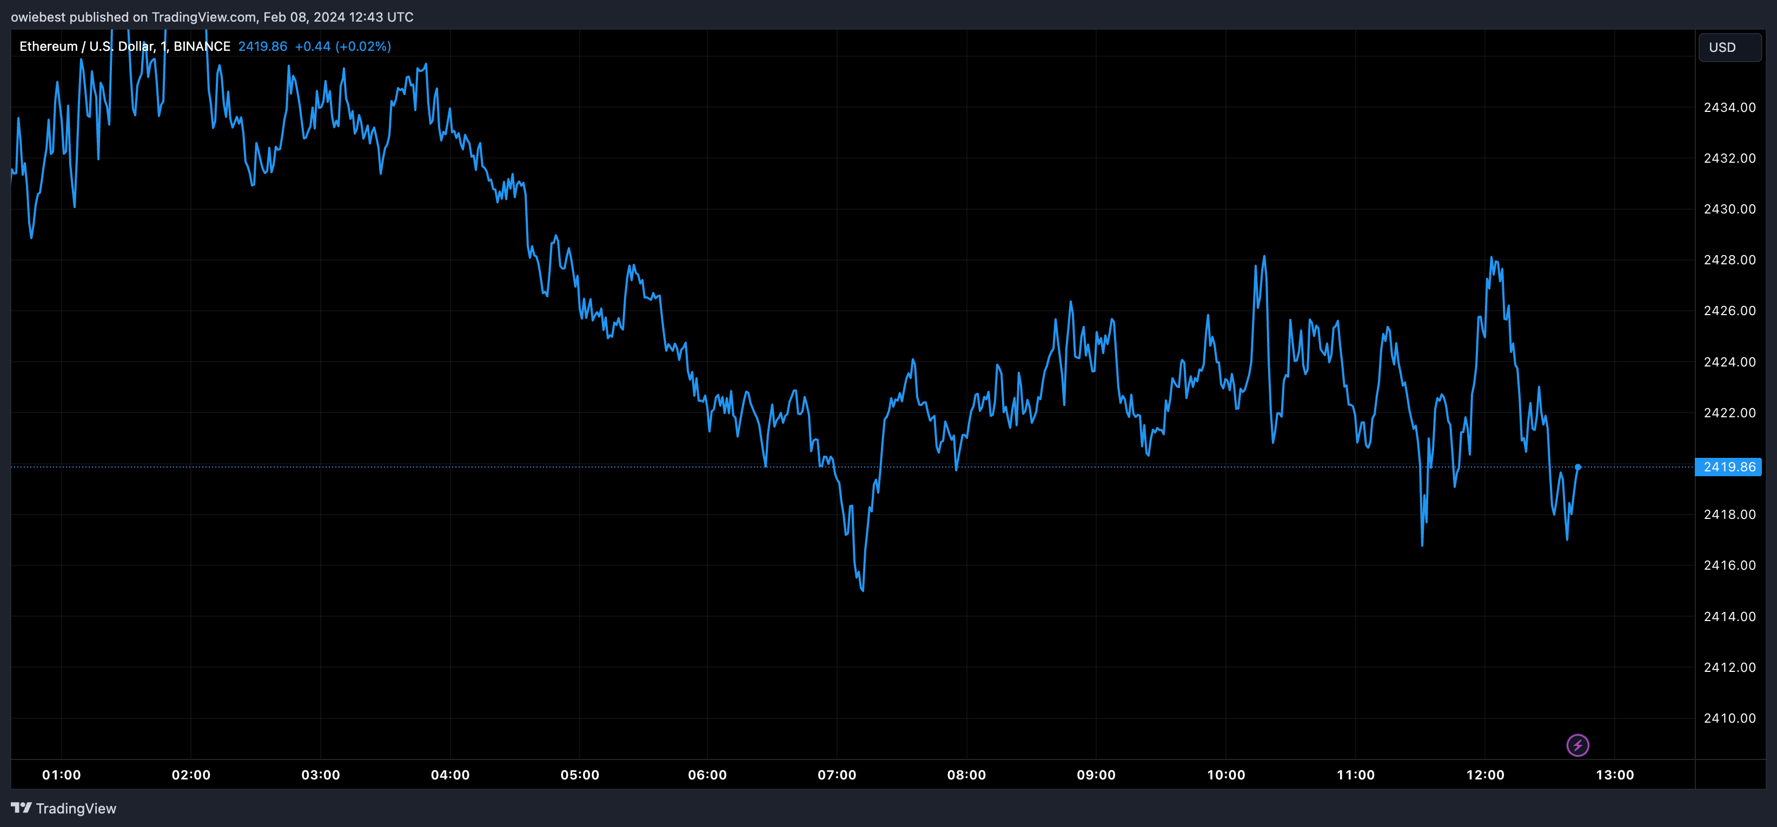
Task: Click the published on TradingView.com header text
Action: pos(213,17)
